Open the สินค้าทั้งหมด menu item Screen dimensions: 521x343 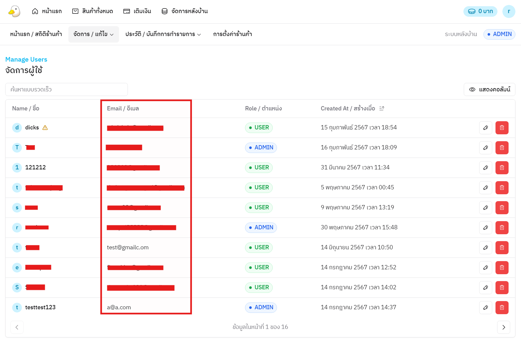tap(93, 11)
